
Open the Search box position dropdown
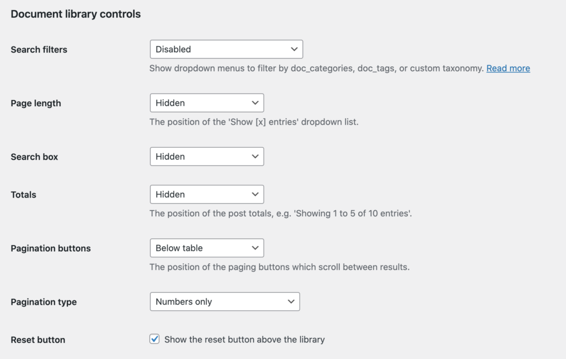click(207, 157)
